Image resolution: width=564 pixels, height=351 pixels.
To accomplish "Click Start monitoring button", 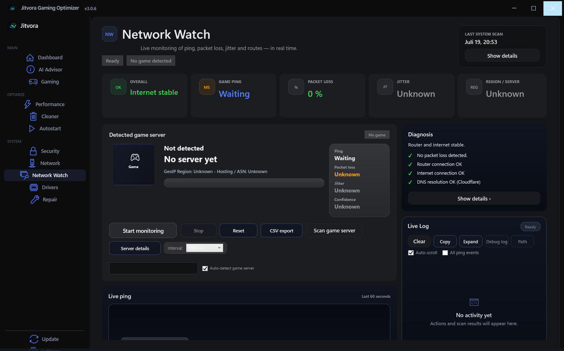I will pos(143,231).
